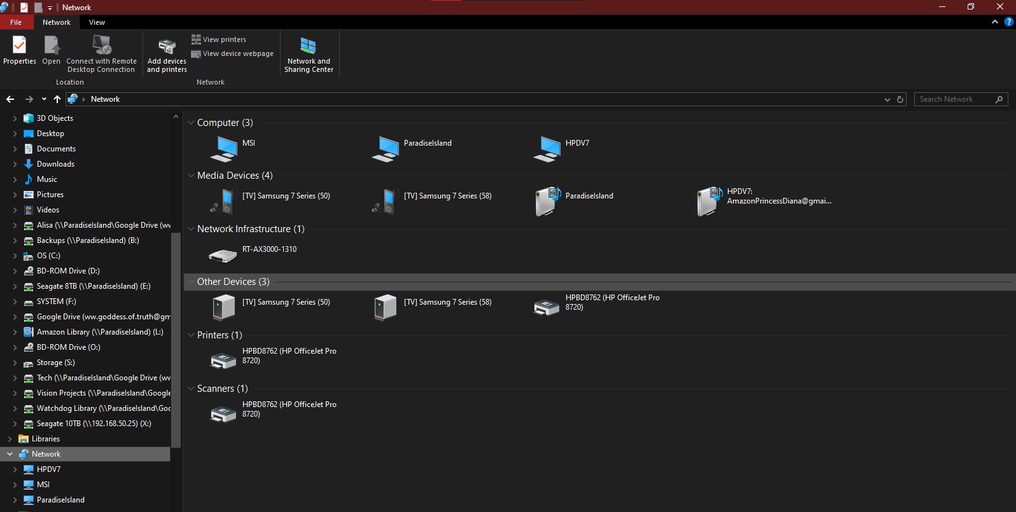Viewport: 1016px width, 512px height.
Task: Click the refresh icon in address bar
Action: (x=900, y=99)
